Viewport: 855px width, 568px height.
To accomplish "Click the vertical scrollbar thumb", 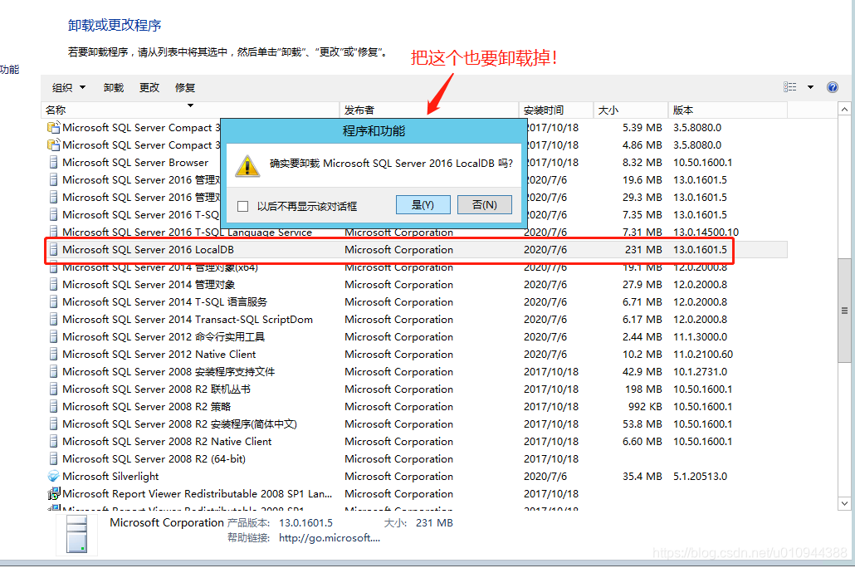I will [x=844, y=311].
